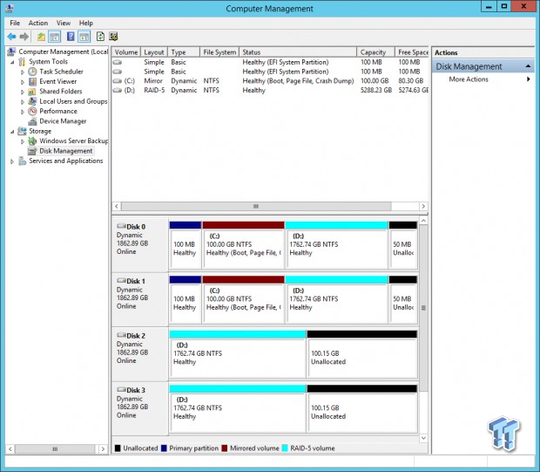Expand the Local Users and Groups node

point(23,101)
